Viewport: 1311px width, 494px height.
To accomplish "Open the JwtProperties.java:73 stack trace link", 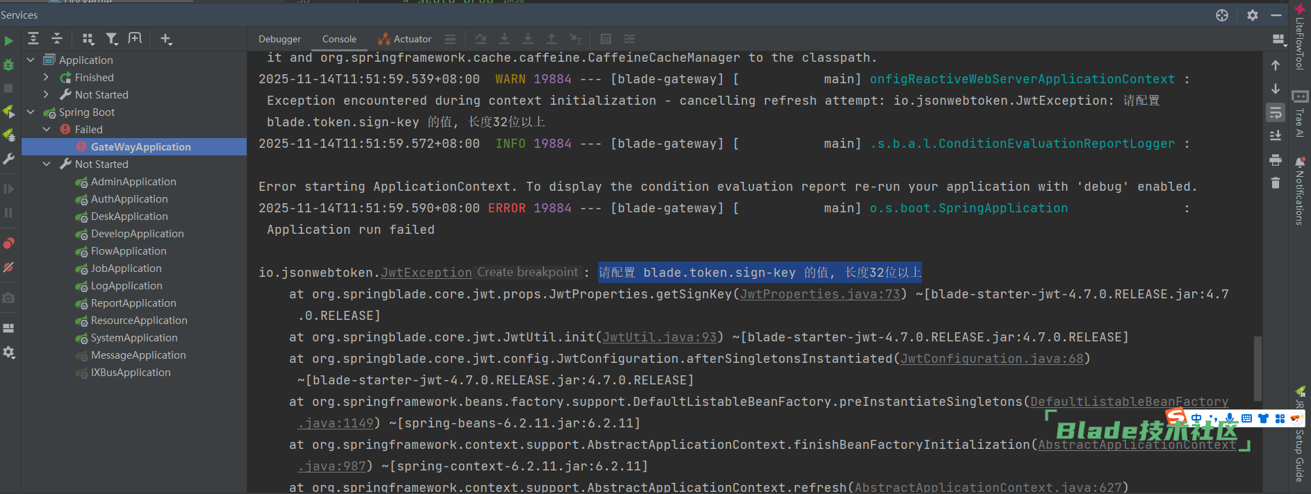I will click(820, 294).
